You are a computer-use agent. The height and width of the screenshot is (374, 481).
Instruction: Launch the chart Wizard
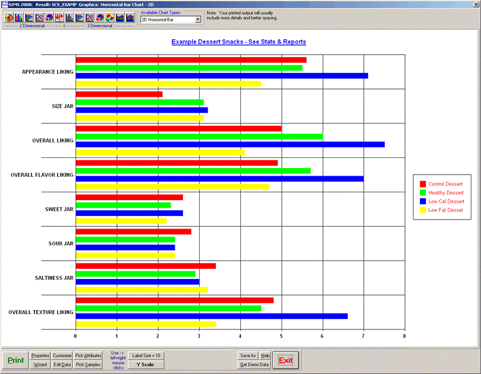click(x=40, y=365)
